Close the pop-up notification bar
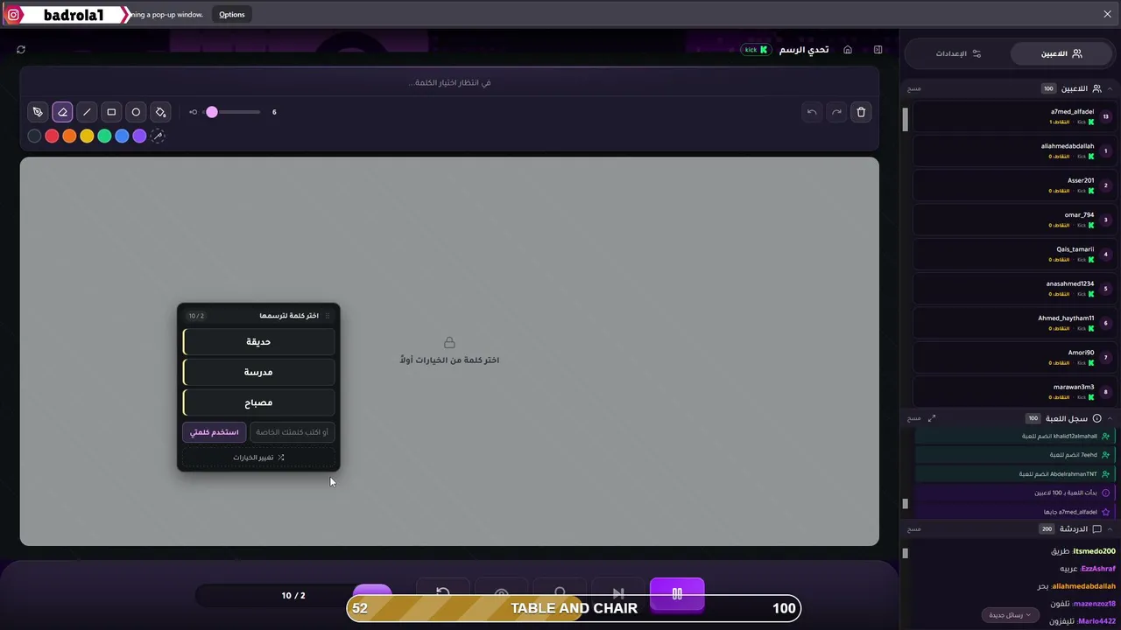1121x630 pixels. tap(1108, 14)
